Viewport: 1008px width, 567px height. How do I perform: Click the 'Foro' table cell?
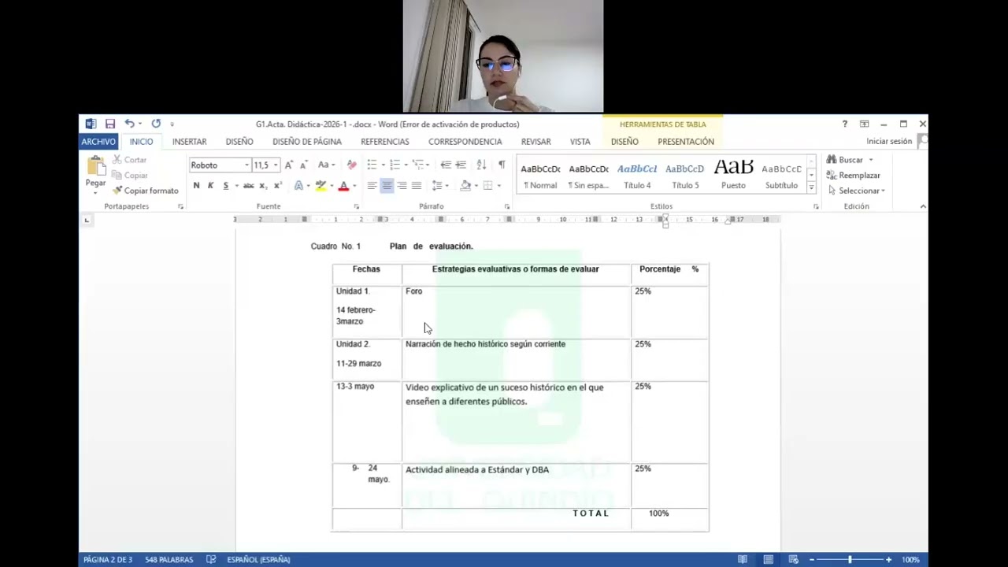[516, 313]
